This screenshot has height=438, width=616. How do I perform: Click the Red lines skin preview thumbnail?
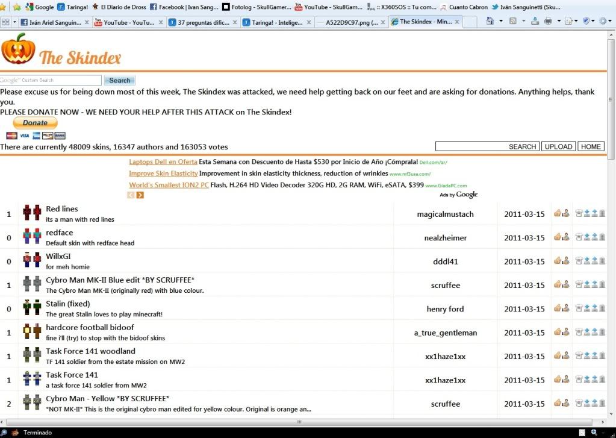click(x=32, y=213)
